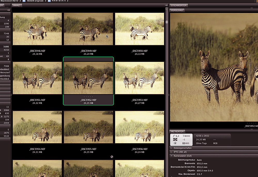Click the content panel scrollbar thumb
The width and height of the screenshot is (258, 177).
[167, 22]
